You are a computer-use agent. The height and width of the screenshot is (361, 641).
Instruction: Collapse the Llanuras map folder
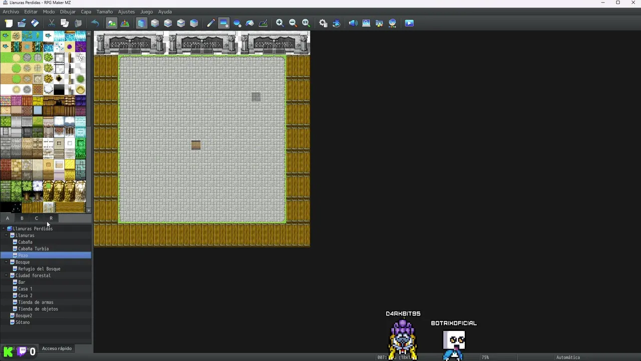[x=7, y=235]
